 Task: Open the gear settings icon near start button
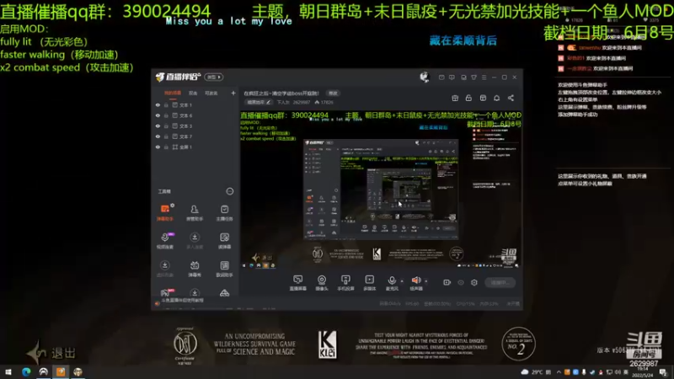[474, 282]
